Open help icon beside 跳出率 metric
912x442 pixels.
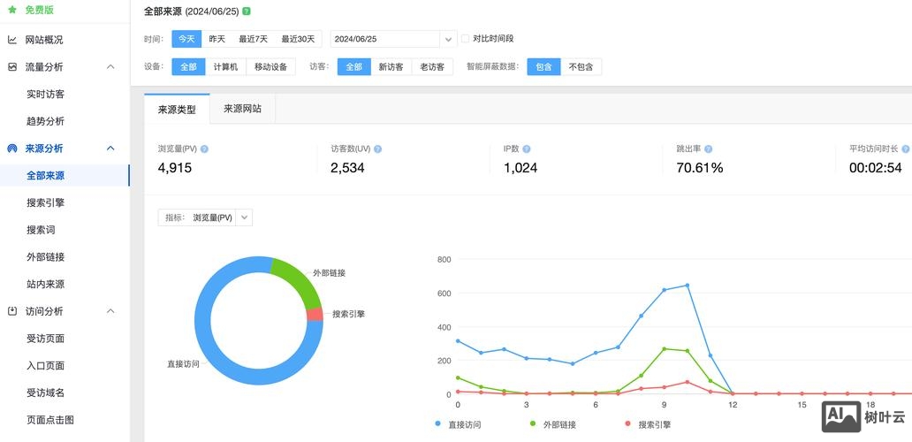708,149
